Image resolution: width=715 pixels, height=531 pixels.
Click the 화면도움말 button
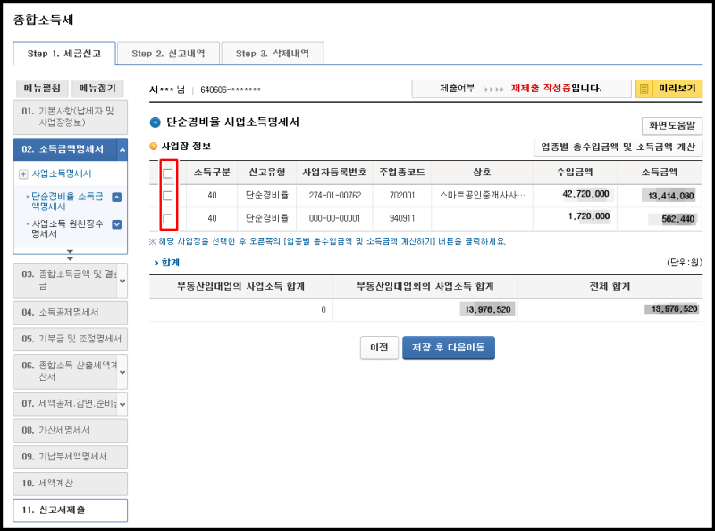672,125
